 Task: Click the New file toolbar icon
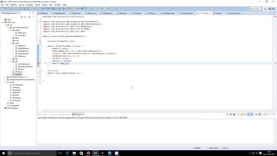(x=2, y=9)
